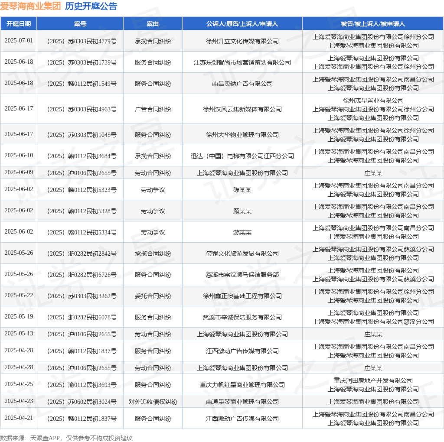This screenshot has height=442, width=444.
Task: Select the 历史开庭公告 heading
Action: (x=91, y=6)
